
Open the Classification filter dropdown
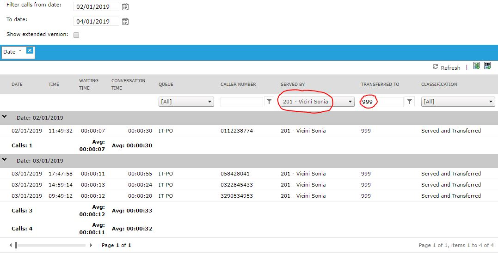[458, 102]
